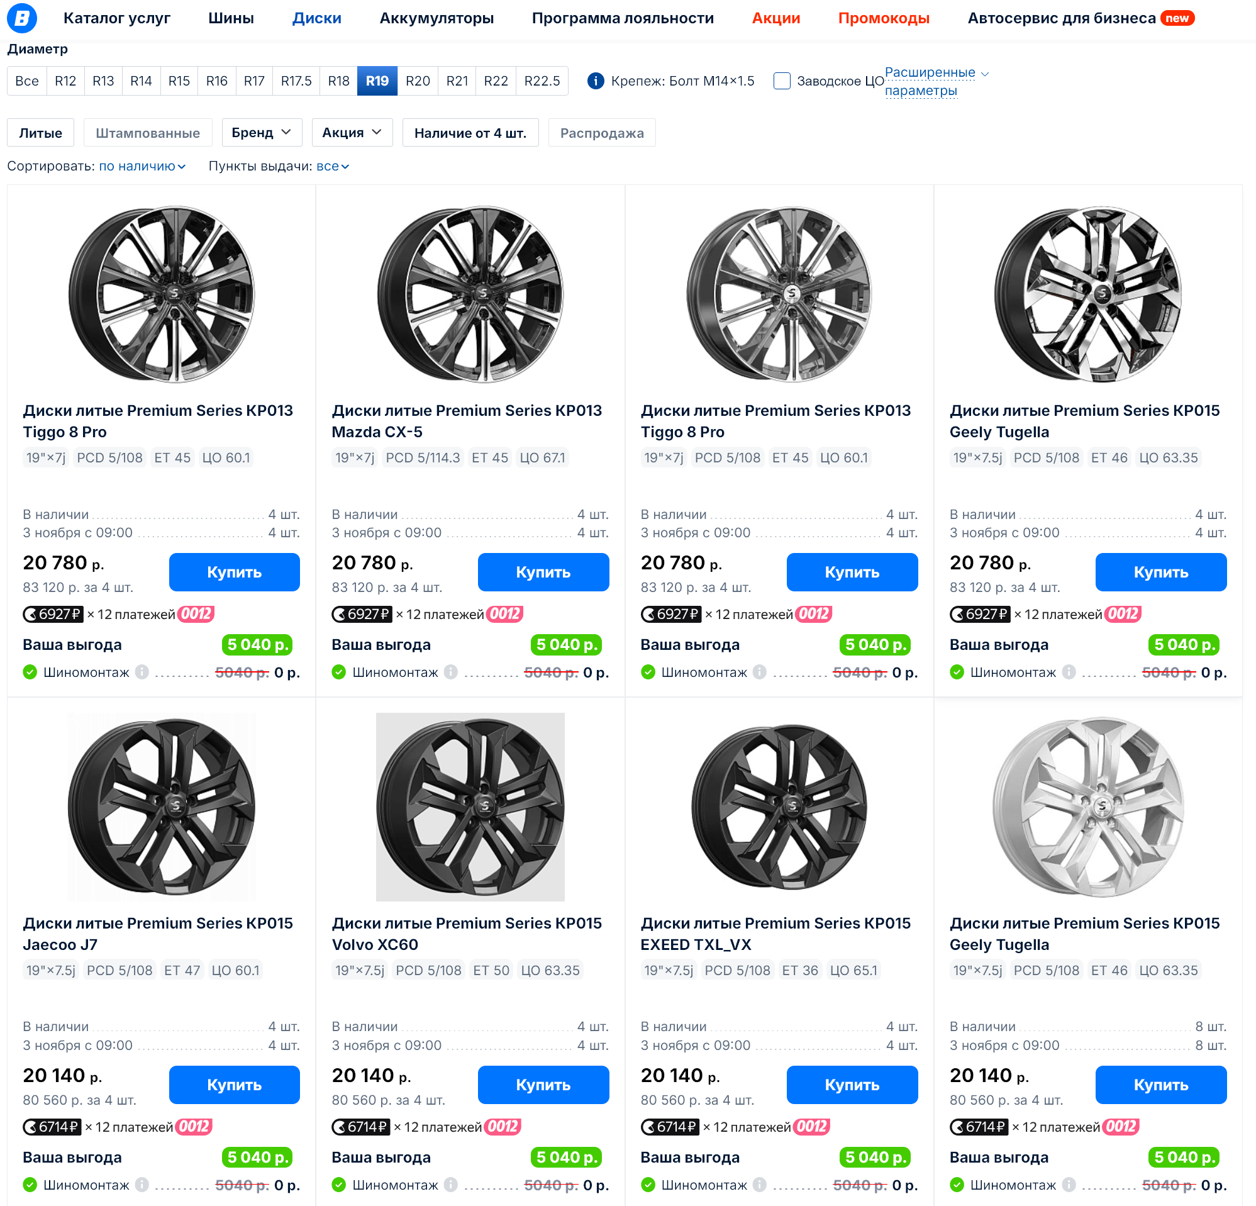1256x1206 pixels.
Task: Open the Бренд dropdown
Action: (261, 133)
